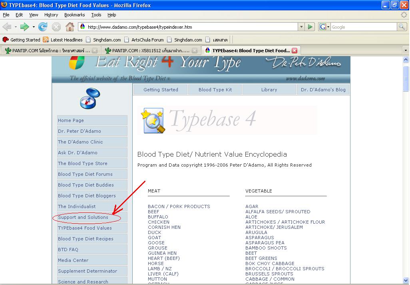410x285 pixels.
Task: Open the list all tabs dropdown
Action: 406,50
